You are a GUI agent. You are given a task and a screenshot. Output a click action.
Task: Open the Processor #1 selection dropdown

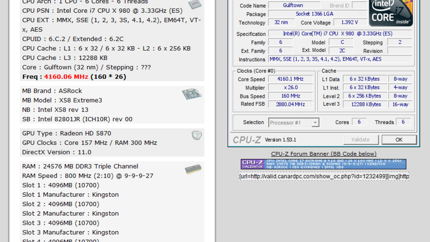294,123
